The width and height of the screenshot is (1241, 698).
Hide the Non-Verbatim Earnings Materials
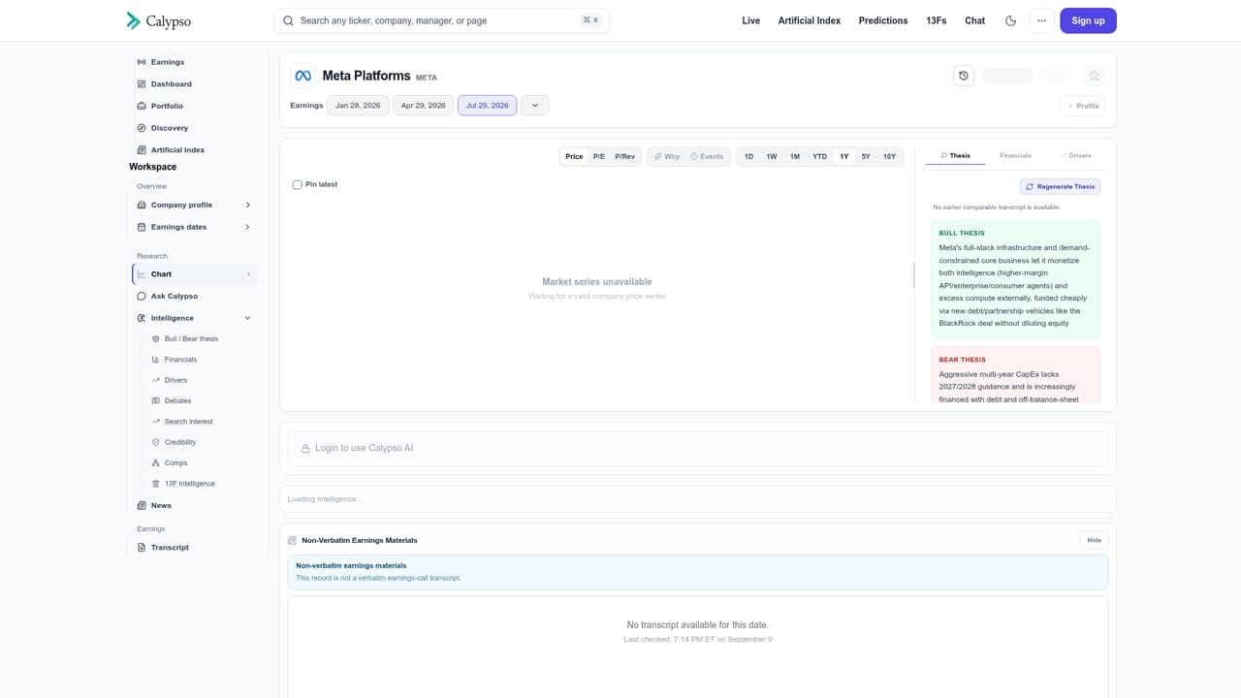pyautogui.click(x=1094, y=540)
